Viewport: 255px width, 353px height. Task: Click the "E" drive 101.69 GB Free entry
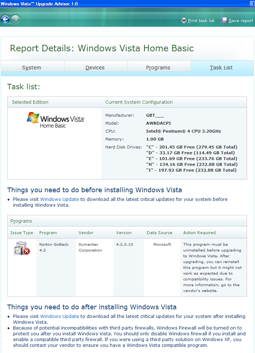[192, 159]
